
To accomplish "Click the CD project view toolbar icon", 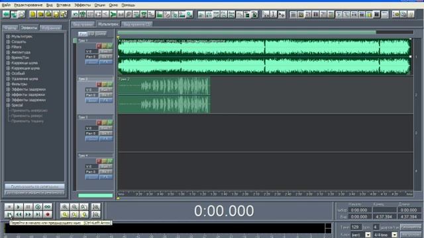I will coord(21,15).
